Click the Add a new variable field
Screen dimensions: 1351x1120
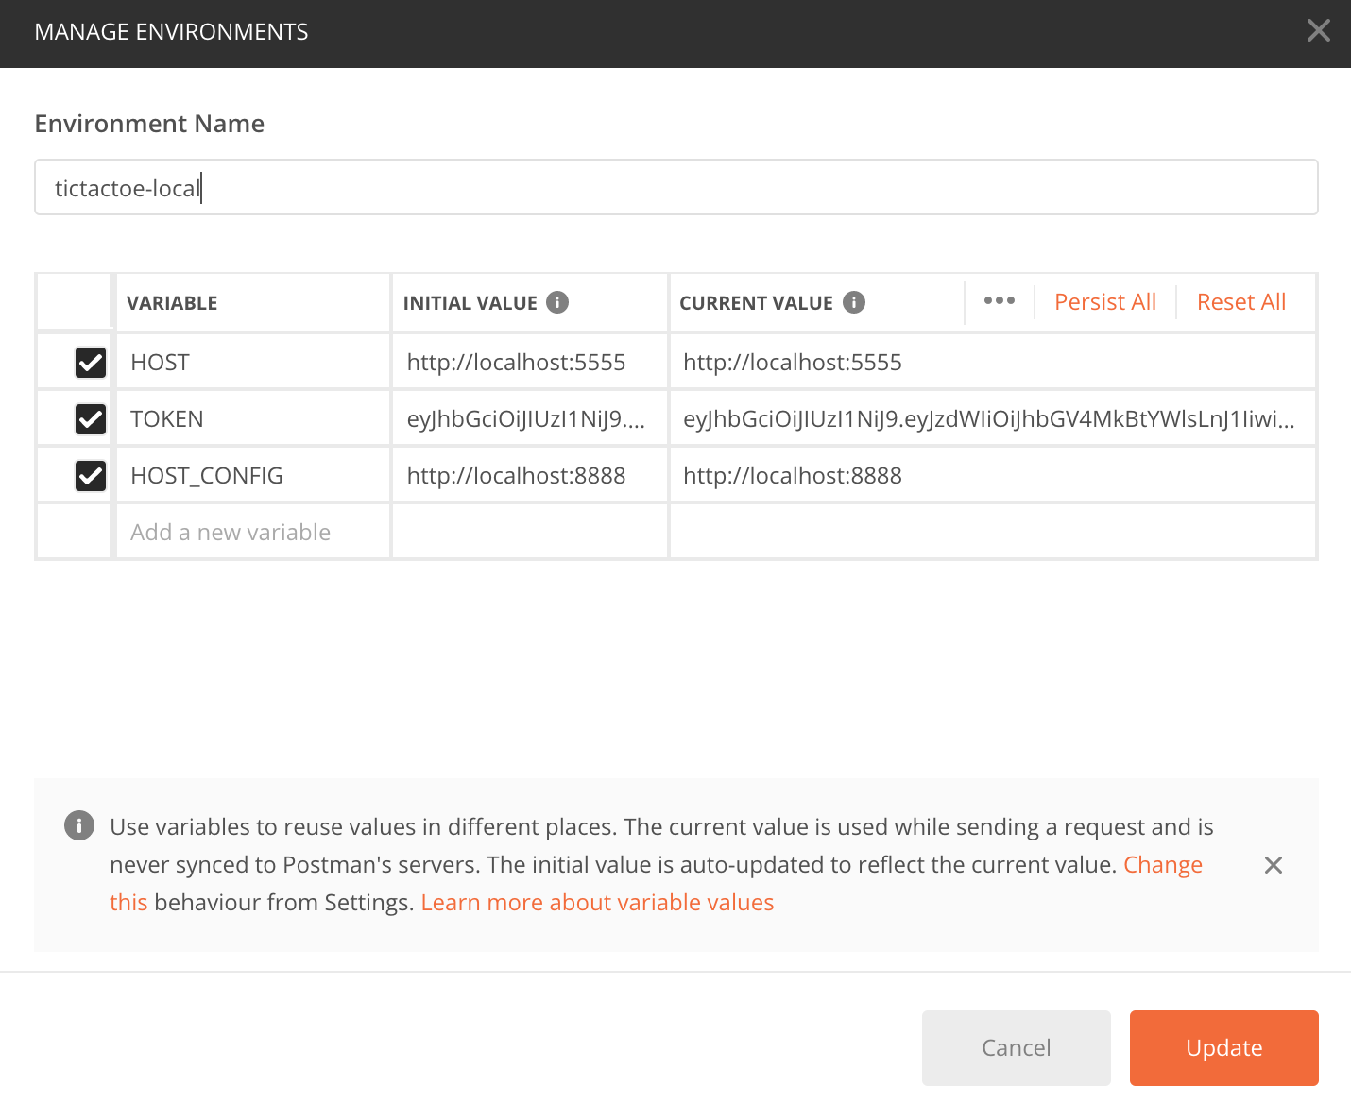pyautogui.click(x=252, y=532)
